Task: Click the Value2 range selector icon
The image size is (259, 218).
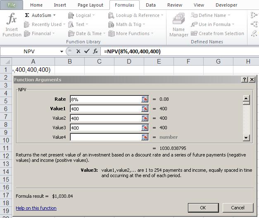Action: [145, 118]
